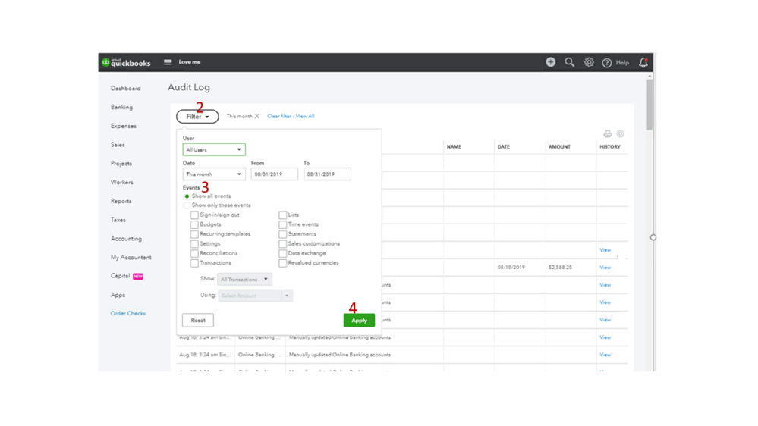The height and width of the screenshot is (426, 758).
Task: Check the Transactions box
Action: [x=194, y=263]
